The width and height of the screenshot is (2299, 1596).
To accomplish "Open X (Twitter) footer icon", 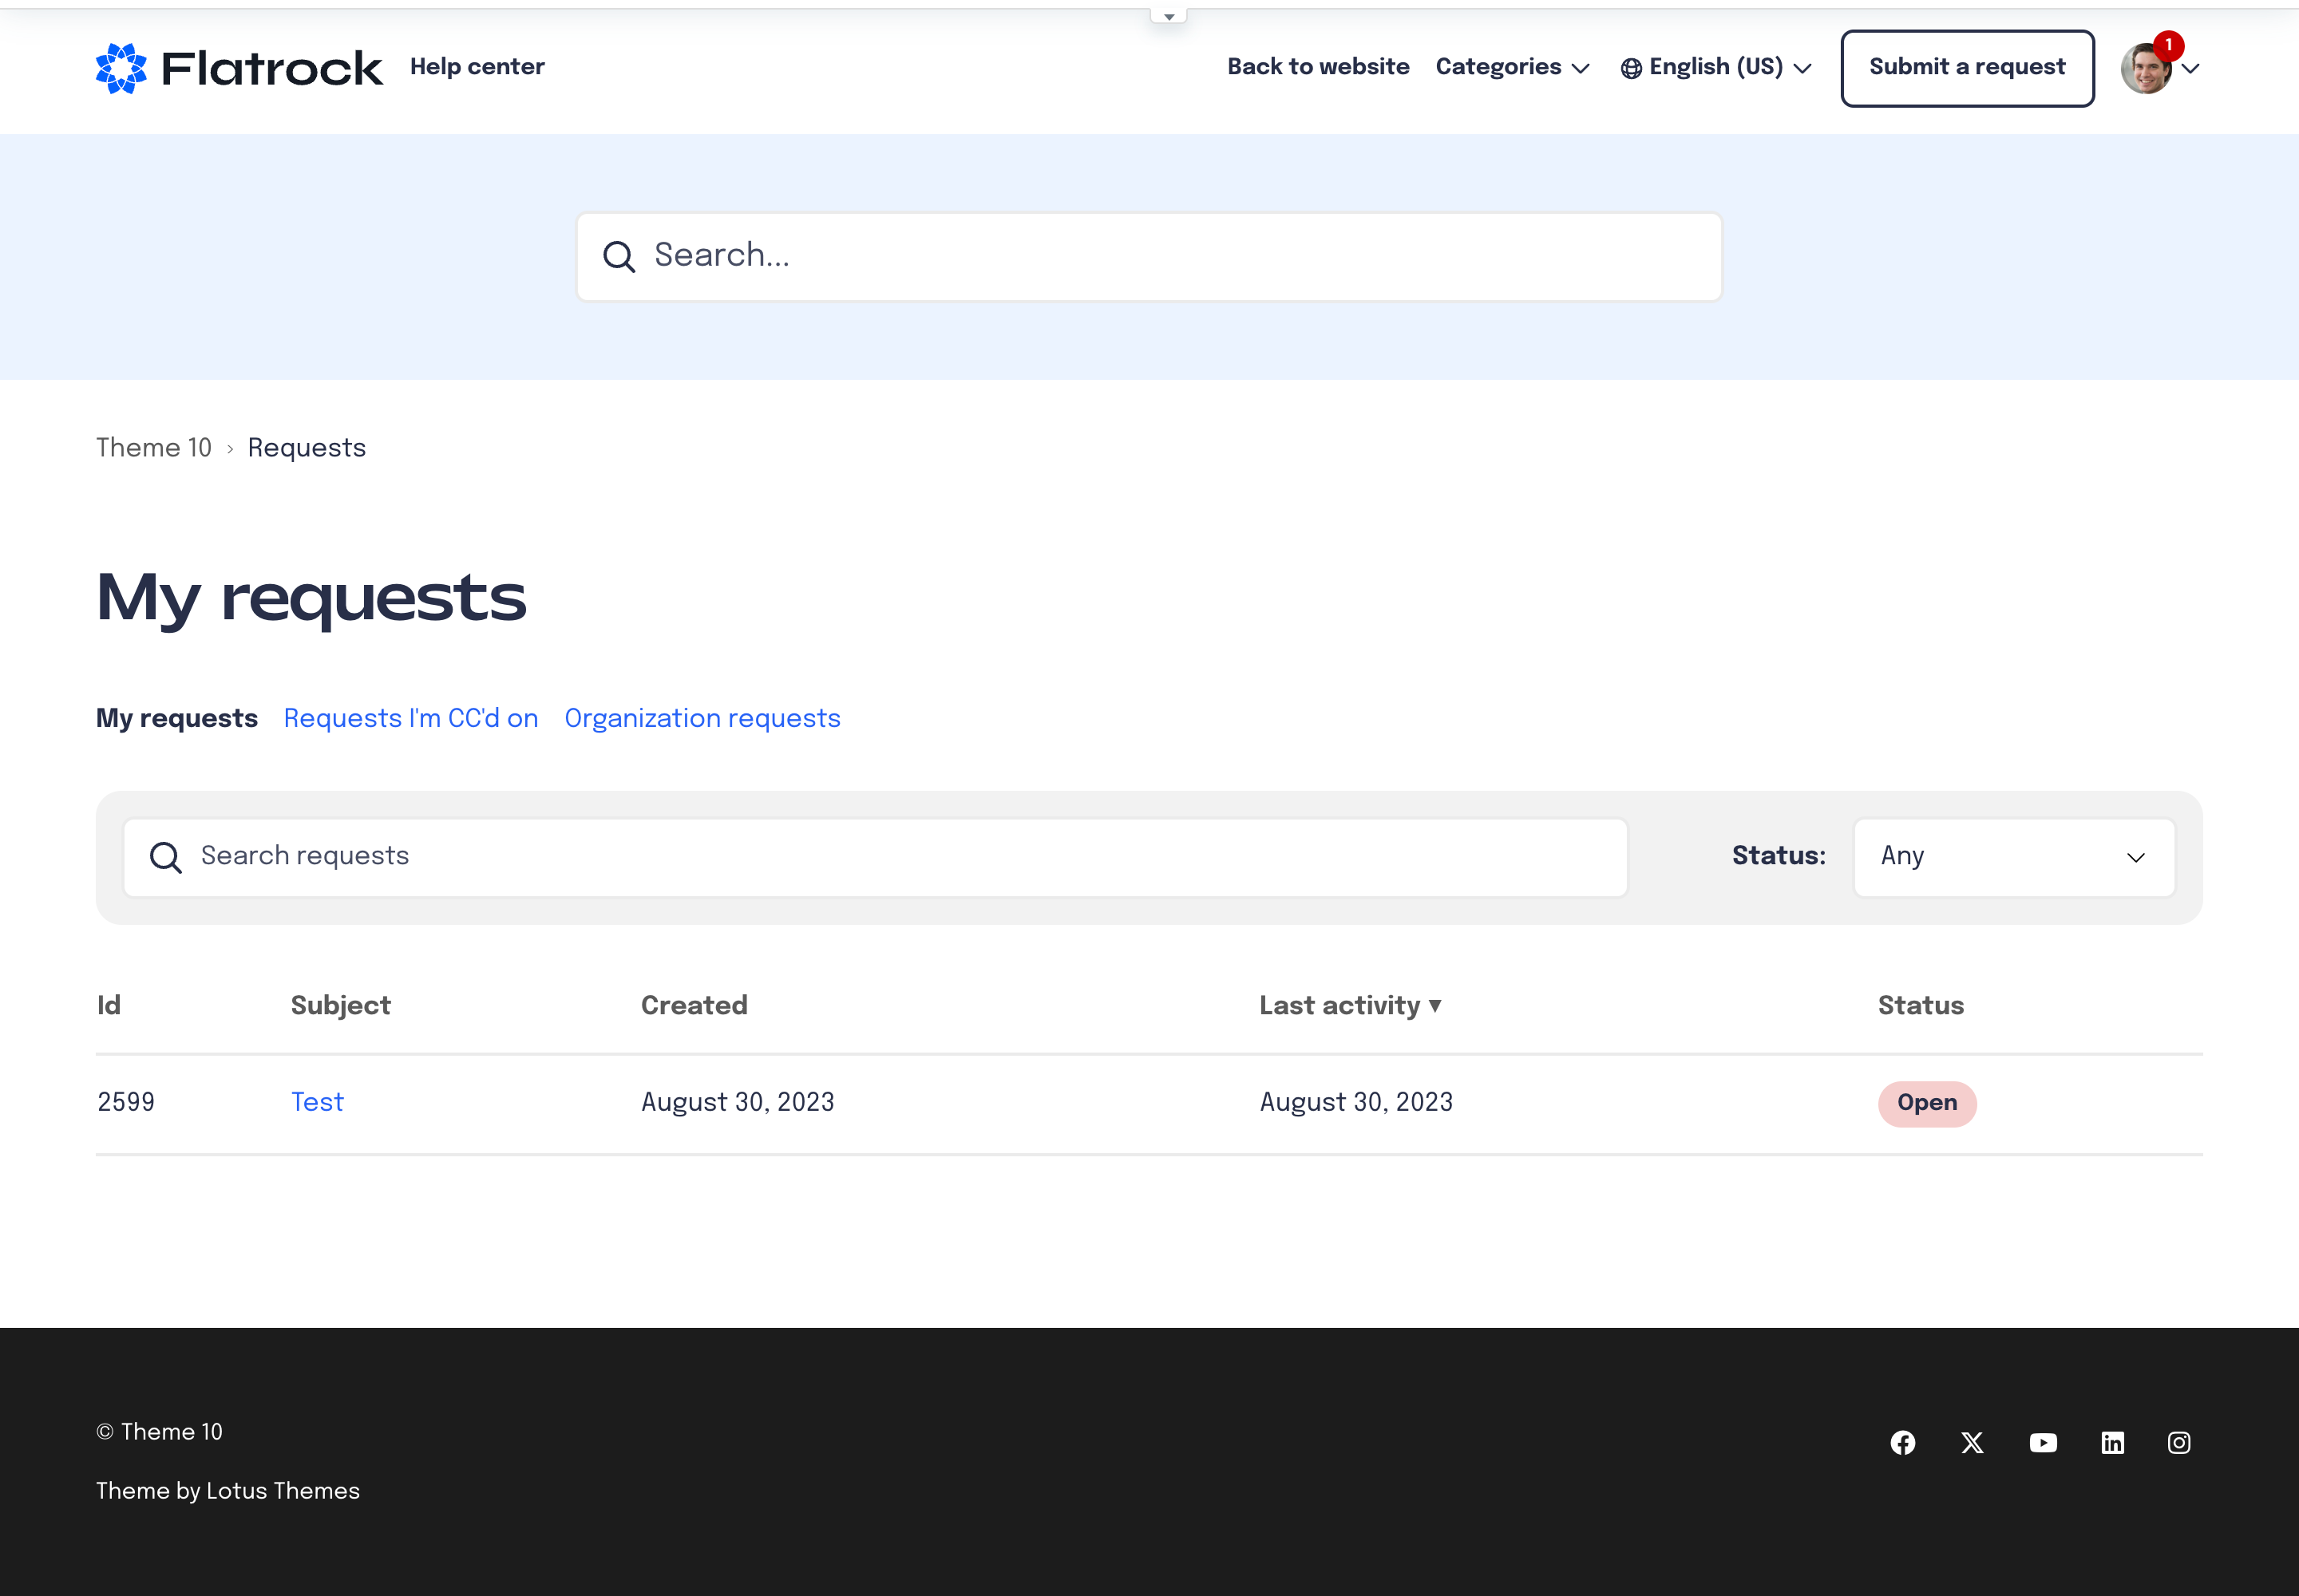I will [x=1972, y=1442].
